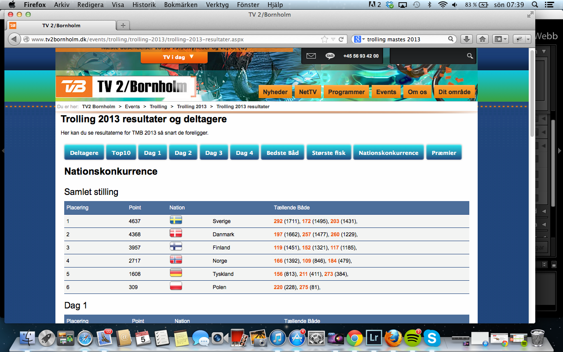This screenshot has height=352, width=563.
Task: Open the Bokmärken menu in the menu bar
Action: tap(180, 5)
